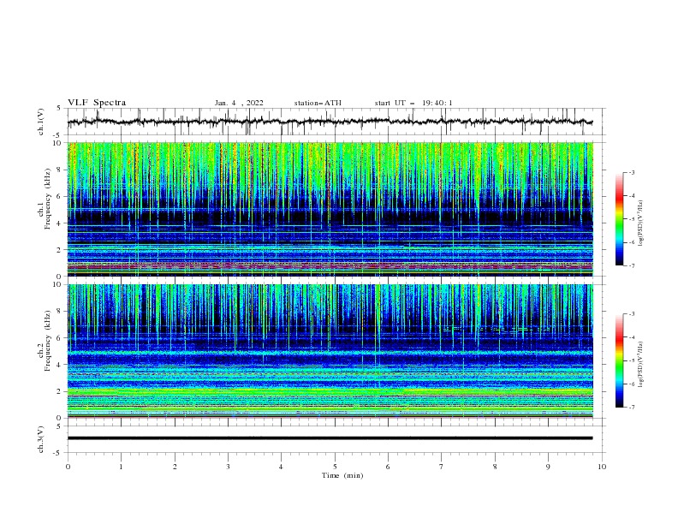678x524 pixels.
Task: Click the time axis tick label "2"
Action: tap(175, 467)
